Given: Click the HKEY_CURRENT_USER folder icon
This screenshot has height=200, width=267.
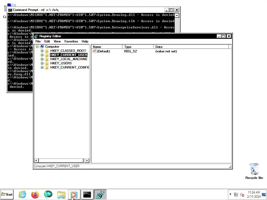Looking at the screenshot, I should coord(47,55).
